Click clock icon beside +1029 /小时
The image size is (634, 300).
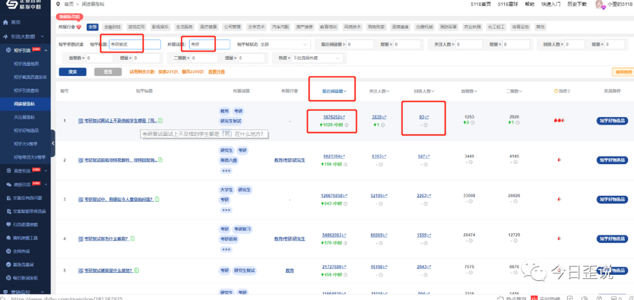(346, 125)
